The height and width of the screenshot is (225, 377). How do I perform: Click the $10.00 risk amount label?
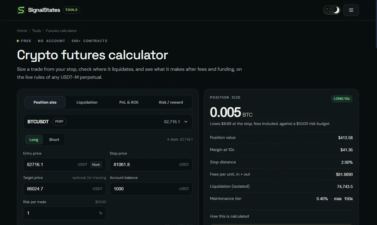pos(101,202)
